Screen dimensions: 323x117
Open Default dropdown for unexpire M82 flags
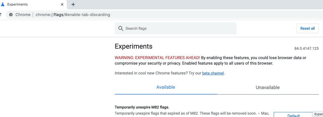[x=293, y=115]
